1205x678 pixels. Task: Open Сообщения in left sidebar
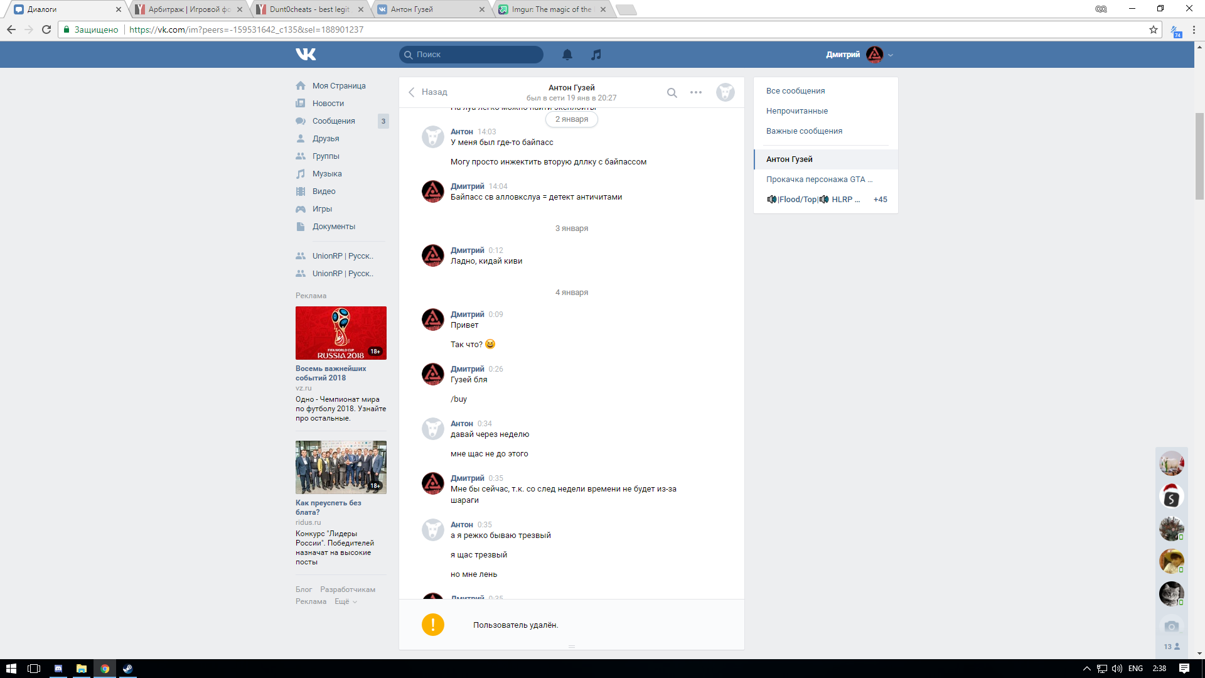[333, 121]
